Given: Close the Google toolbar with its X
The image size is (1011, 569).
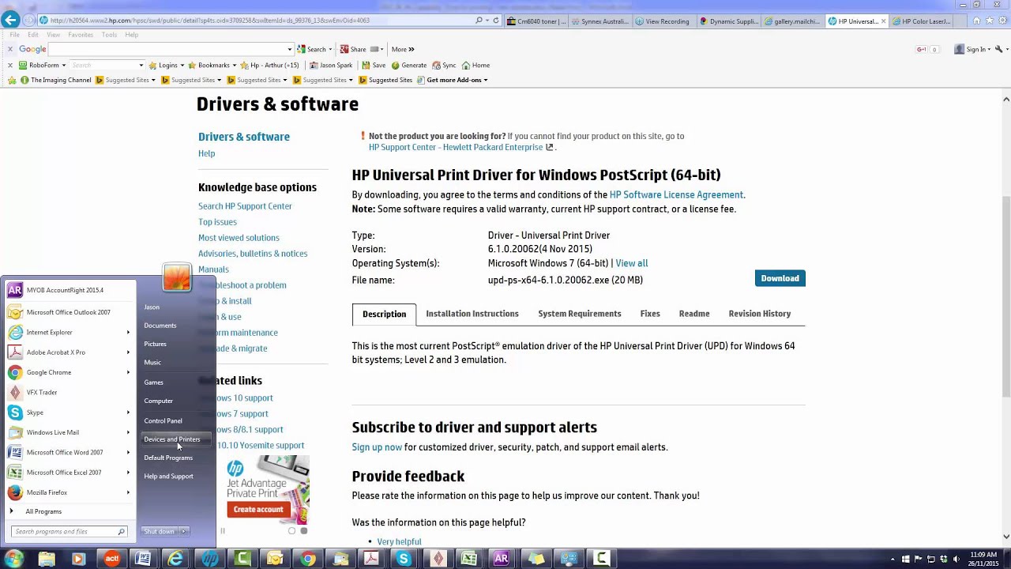Looking at the screenshot, I should click(x=9, y=49).
